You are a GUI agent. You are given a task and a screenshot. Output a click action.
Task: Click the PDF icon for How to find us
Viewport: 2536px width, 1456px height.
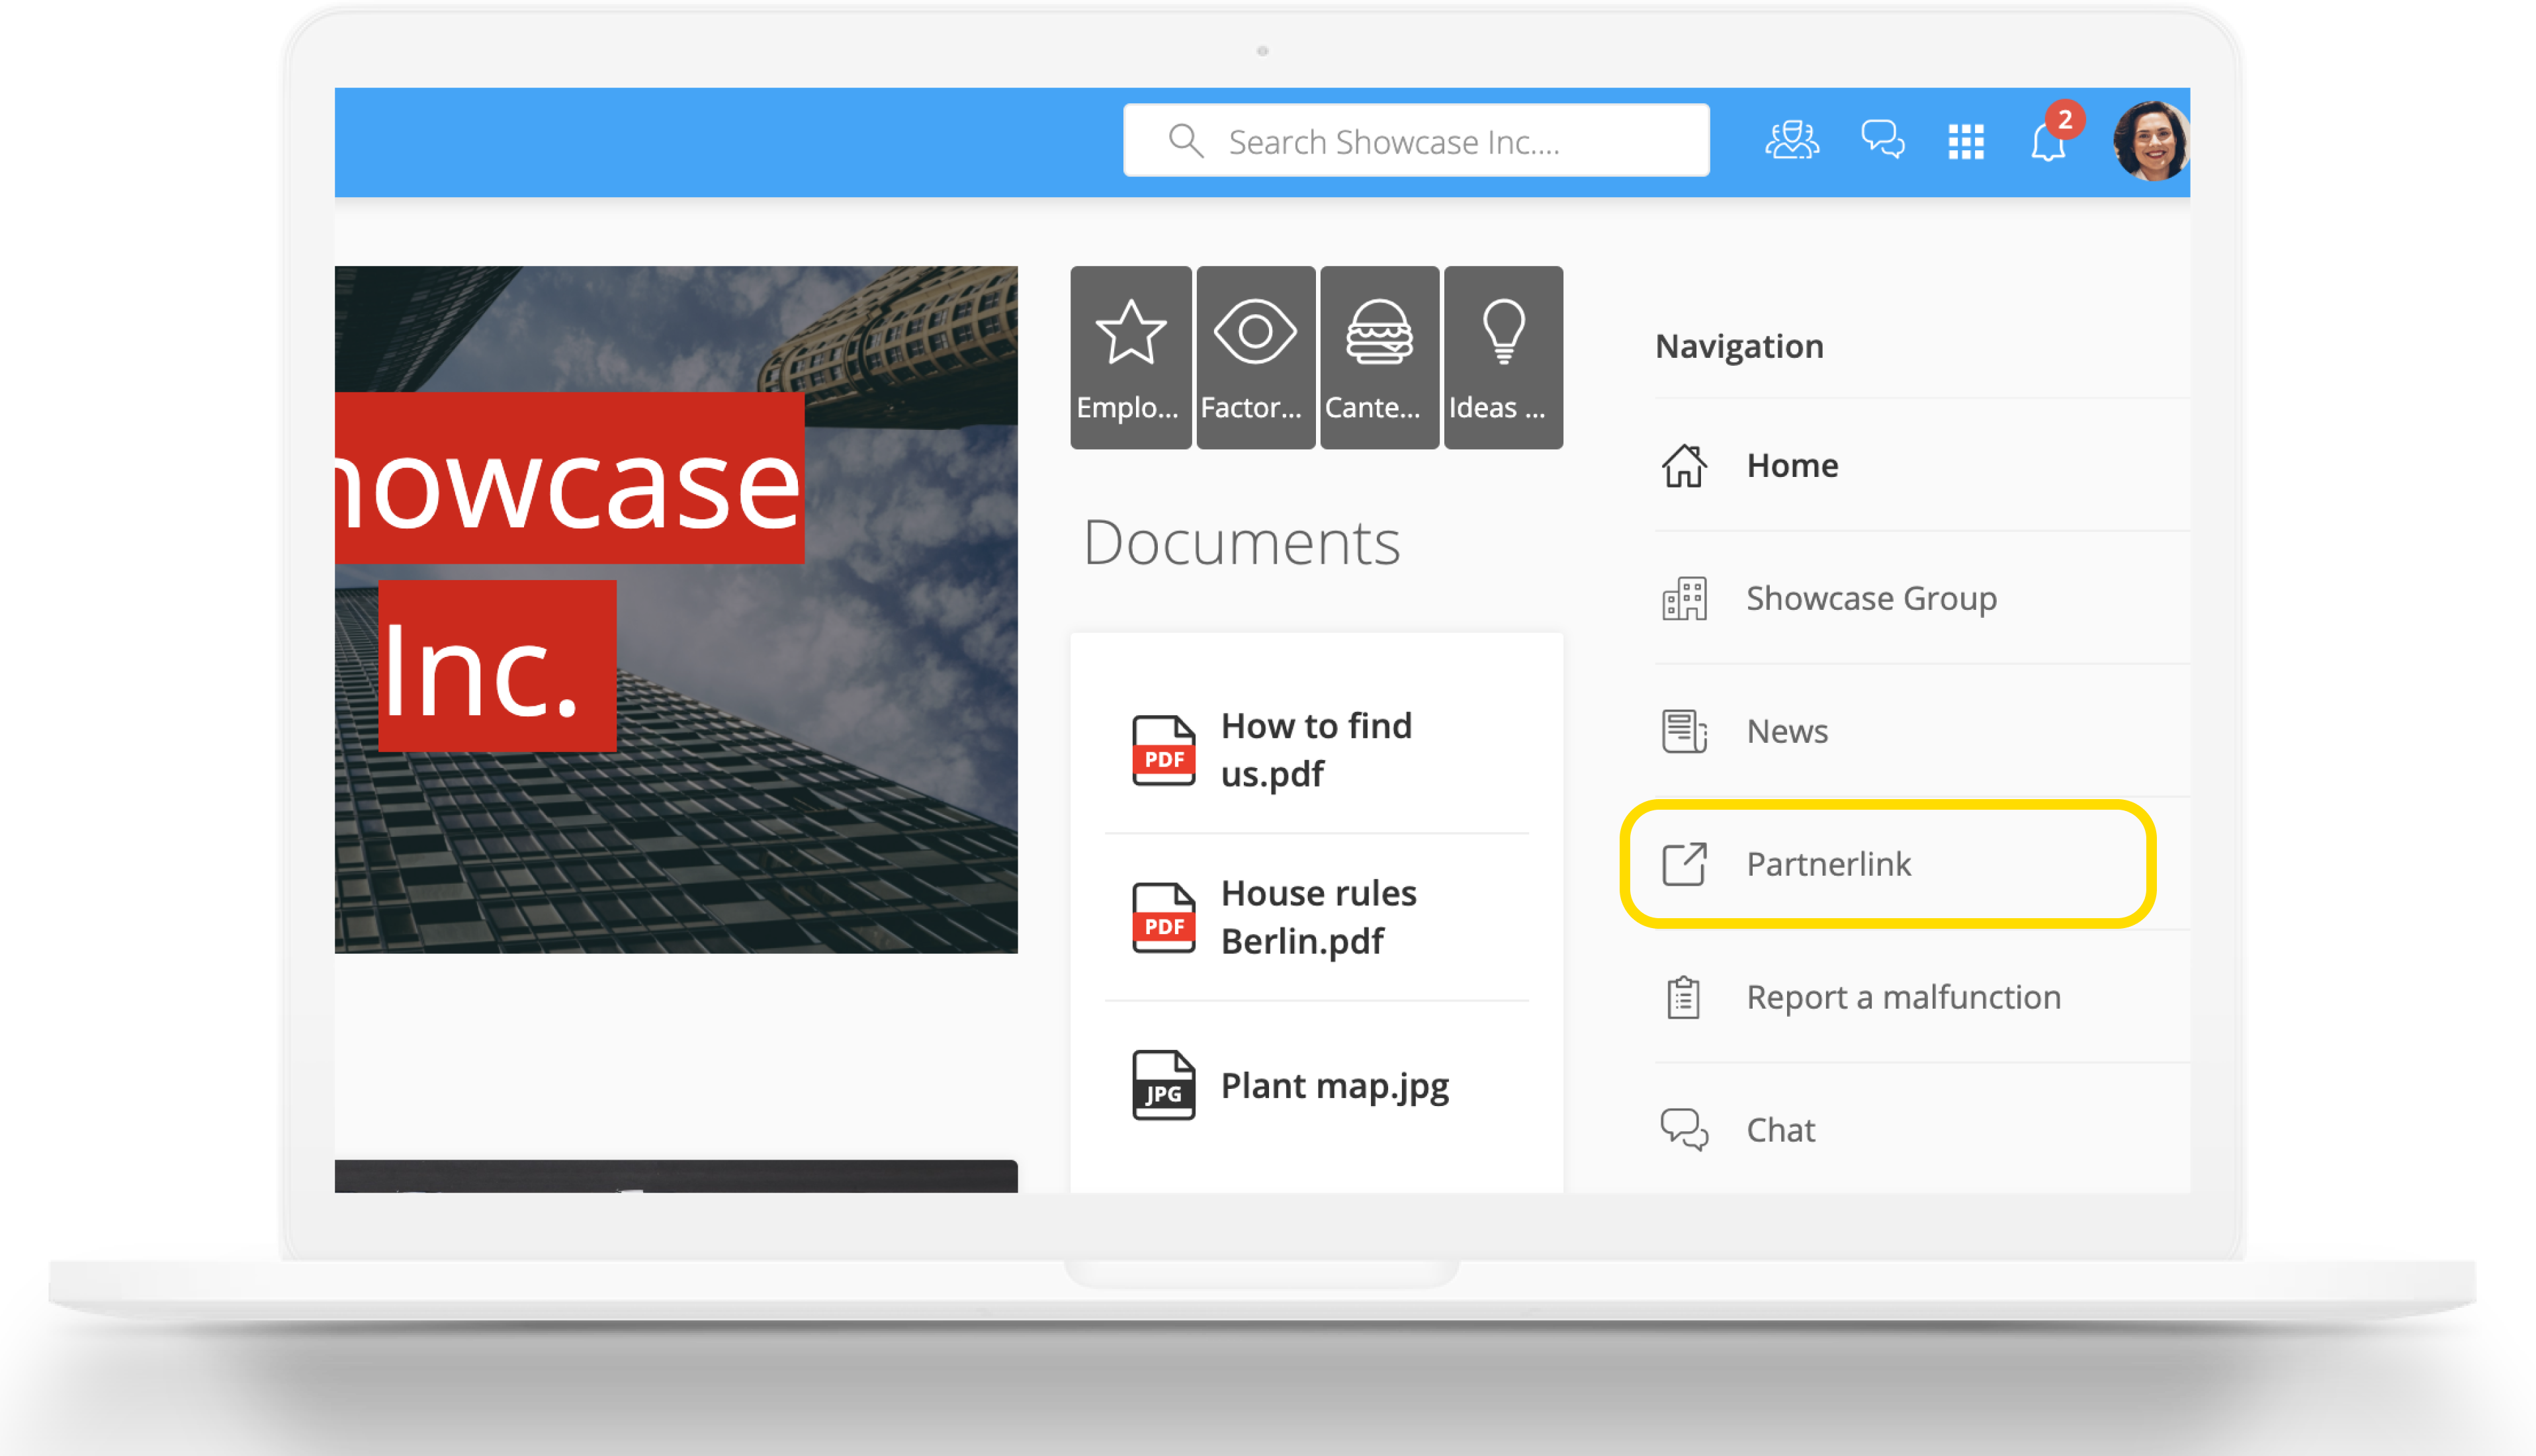click(x=1163, y=750)
